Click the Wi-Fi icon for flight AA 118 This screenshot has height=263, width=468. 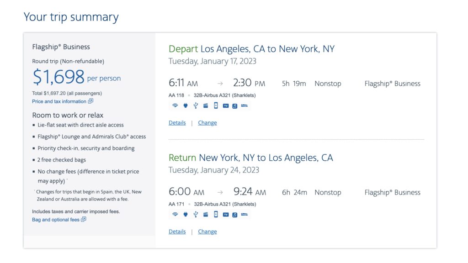coord(175,106)
